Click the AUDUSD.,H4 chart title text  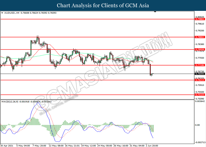click(x=12, y=13)
